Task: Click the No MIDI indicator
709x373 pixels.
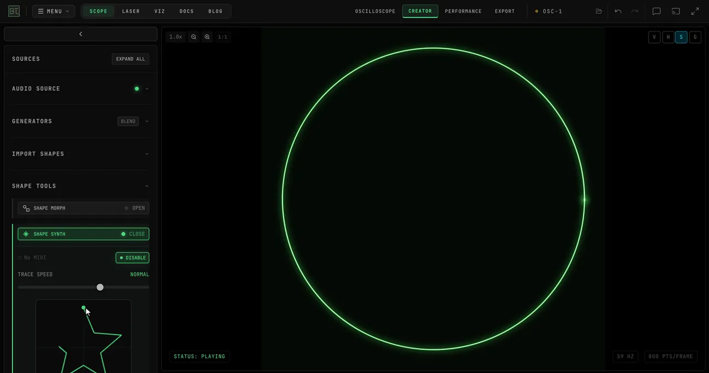Action: coord(32,258)
